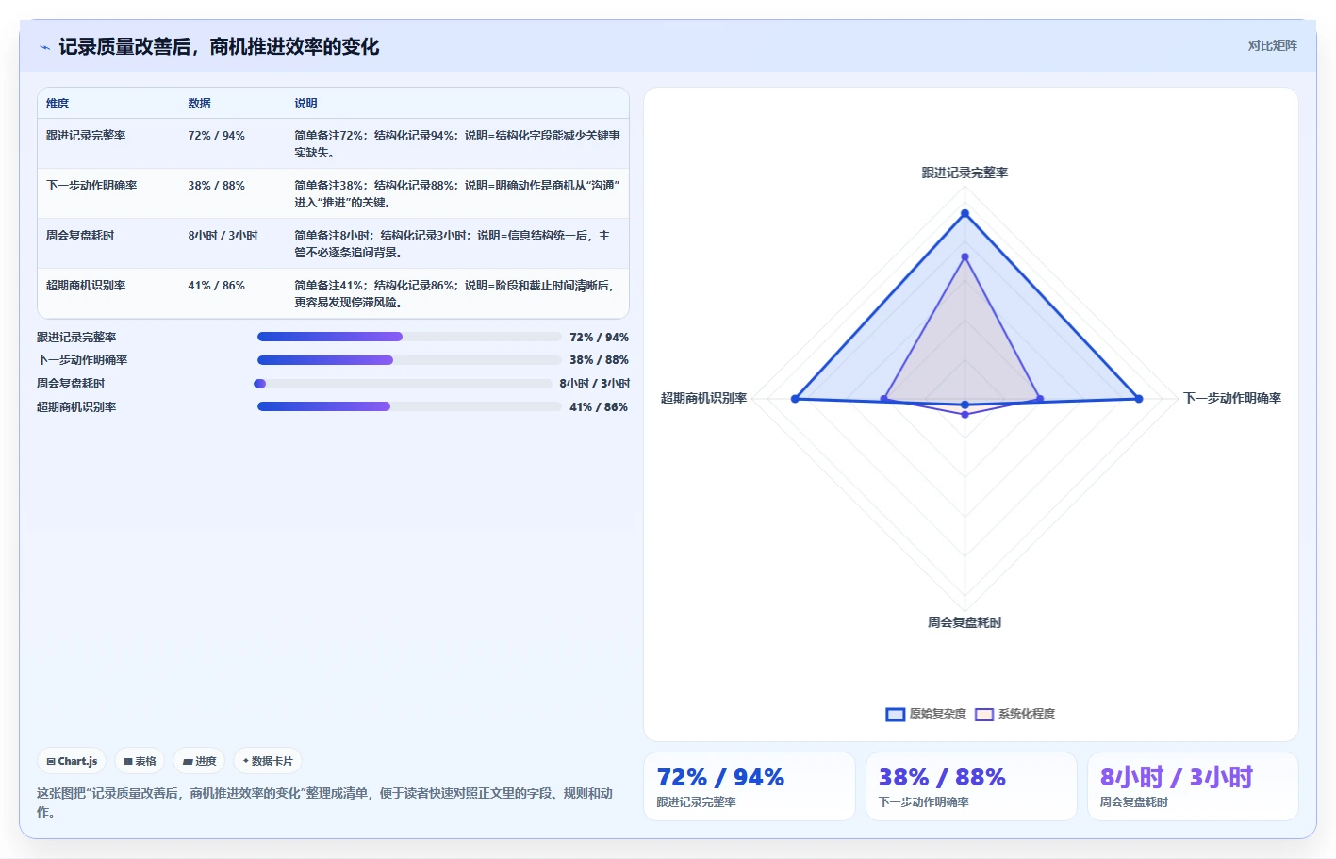Click the 41% / 86% progress value label

click(x=599, y=407)
